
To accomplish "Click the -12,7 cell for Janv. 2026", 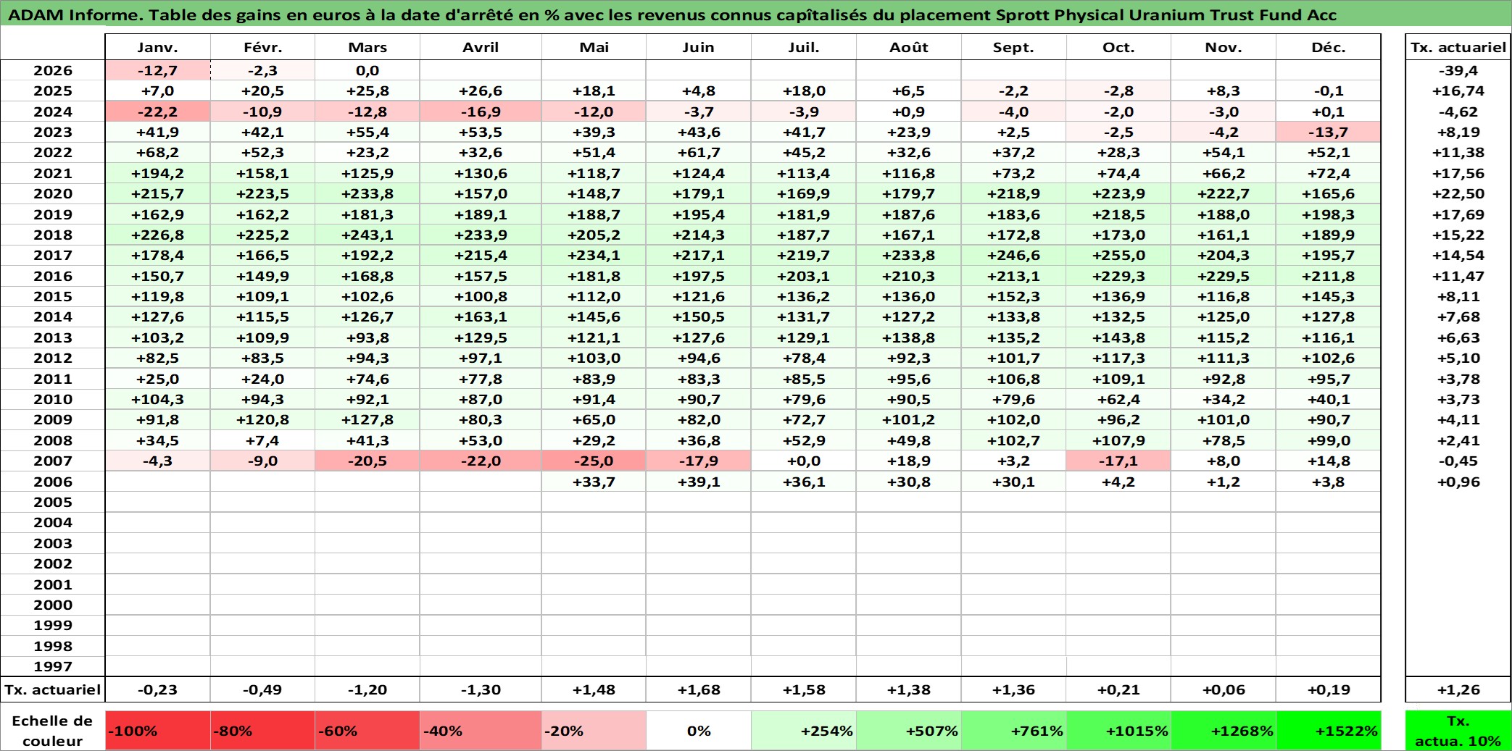I will [158, 70].
